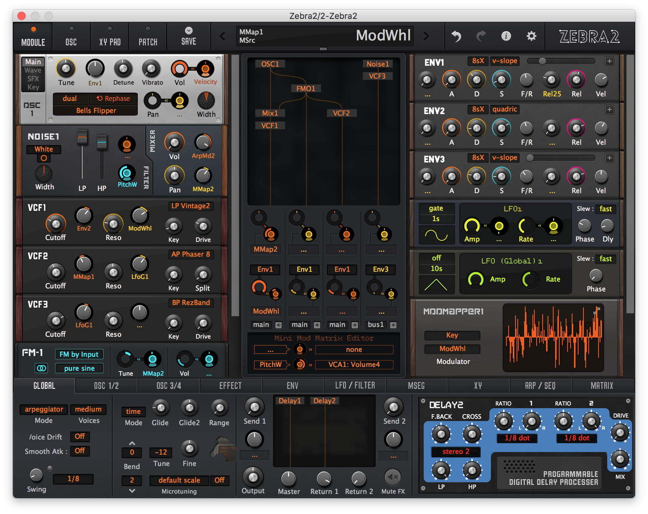Select the XY PAD view radio

110,29
